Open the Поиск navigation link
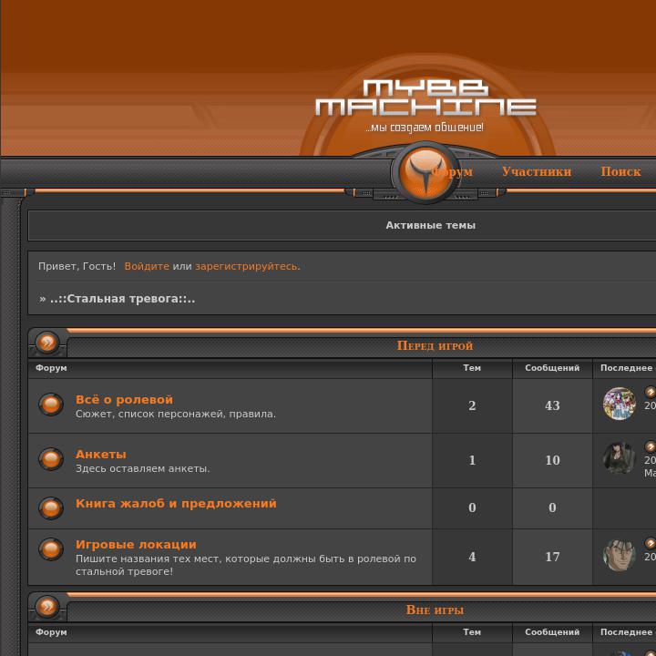This screenshot has width=656, height=656. [x=620, y=171]
